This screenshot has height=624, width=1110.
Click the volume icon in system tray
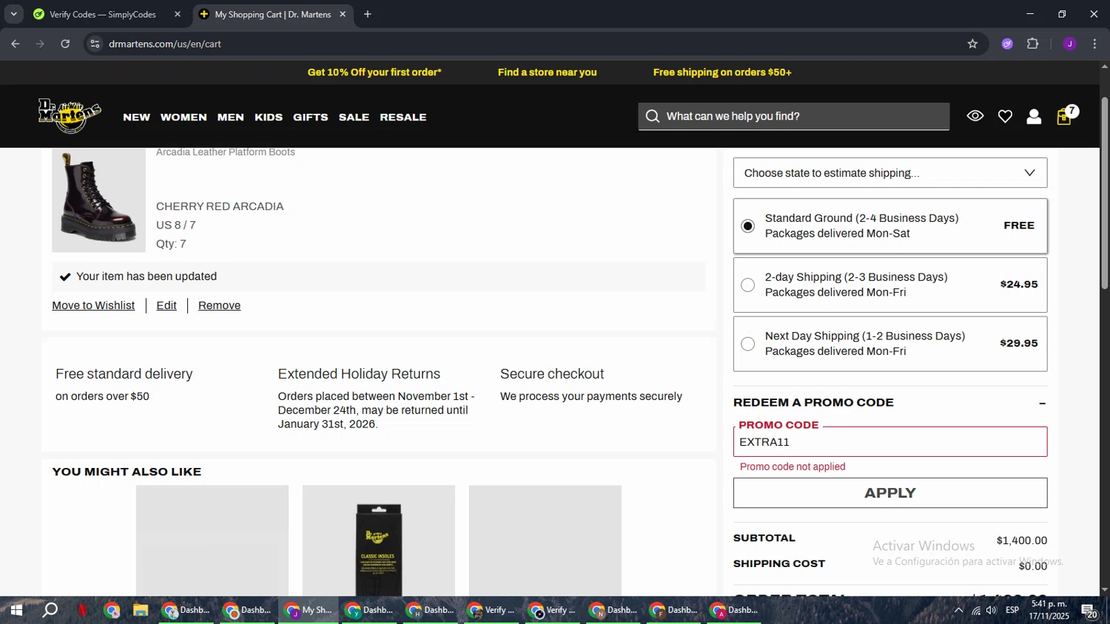[992, 610]
